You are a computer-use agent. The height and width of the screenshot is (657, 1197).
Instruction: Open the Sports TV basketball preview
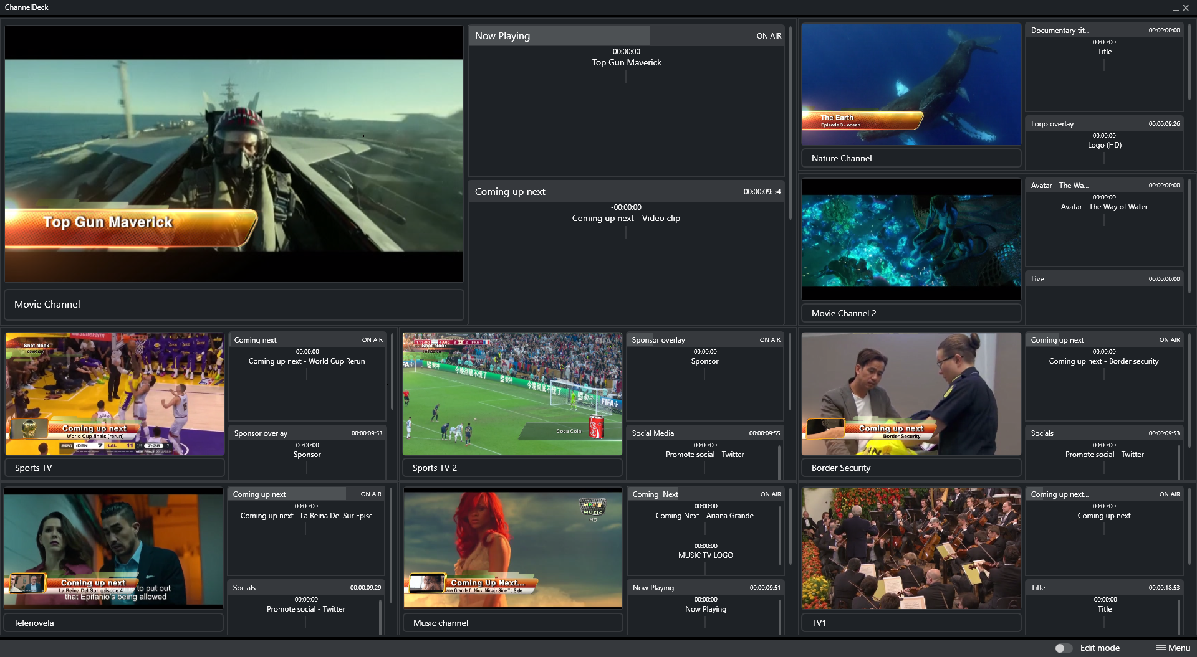[x=115, y=394]
